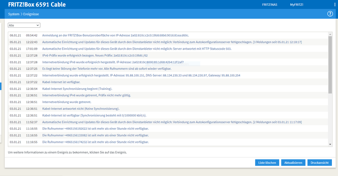338x176 pixels.
Task: Open the IPv6 wurde getrennt event
Action: [x=86, y=95]
